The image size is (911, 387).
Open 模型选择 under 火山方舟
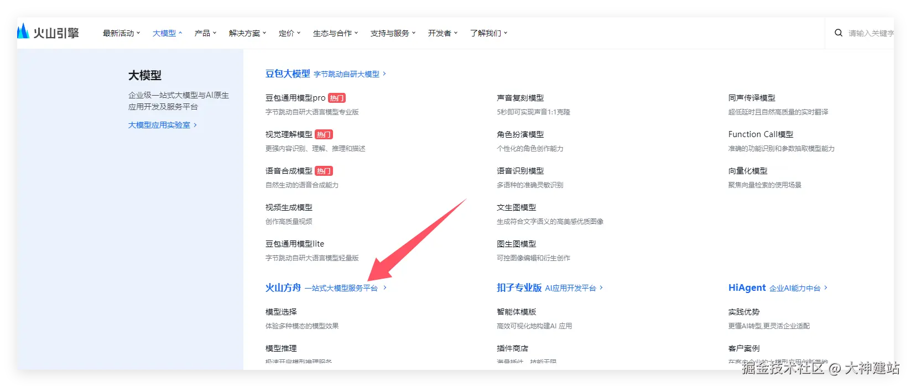click(281, 312)
